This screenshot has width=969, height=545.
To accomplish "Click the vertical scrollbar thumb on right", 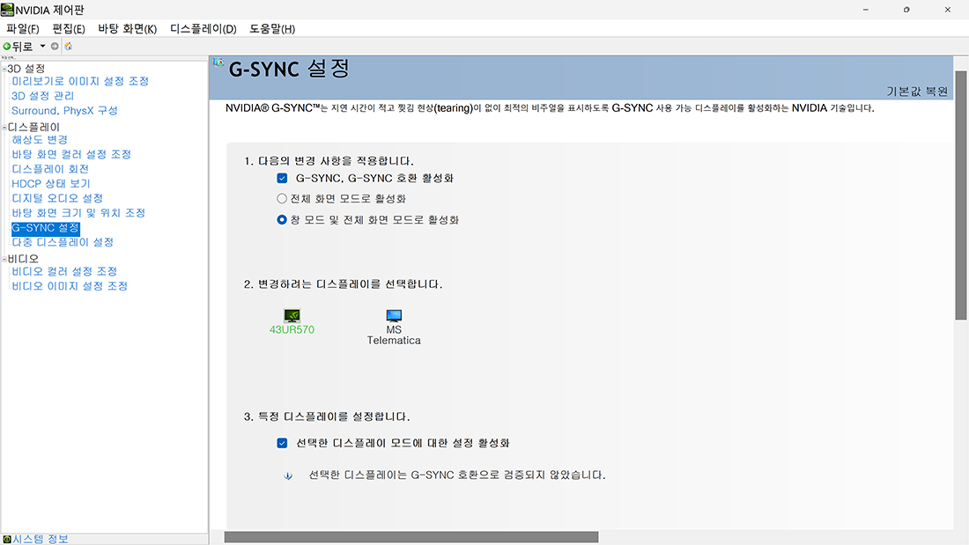I will pos(960,195).
